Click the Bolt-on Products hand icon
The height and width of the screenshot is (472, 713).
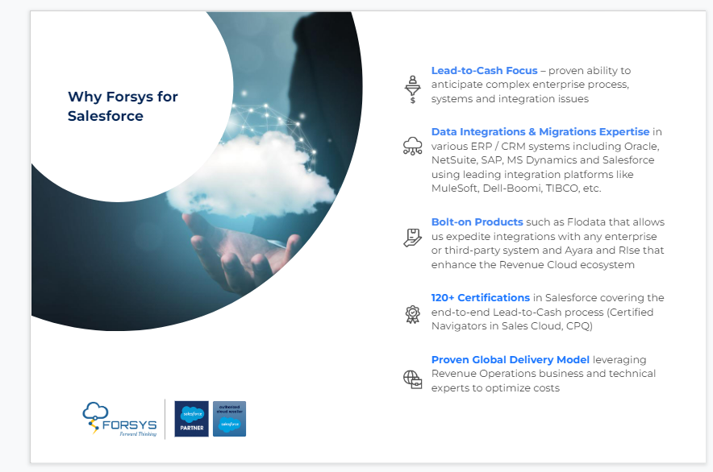click(x=412, y=238)
